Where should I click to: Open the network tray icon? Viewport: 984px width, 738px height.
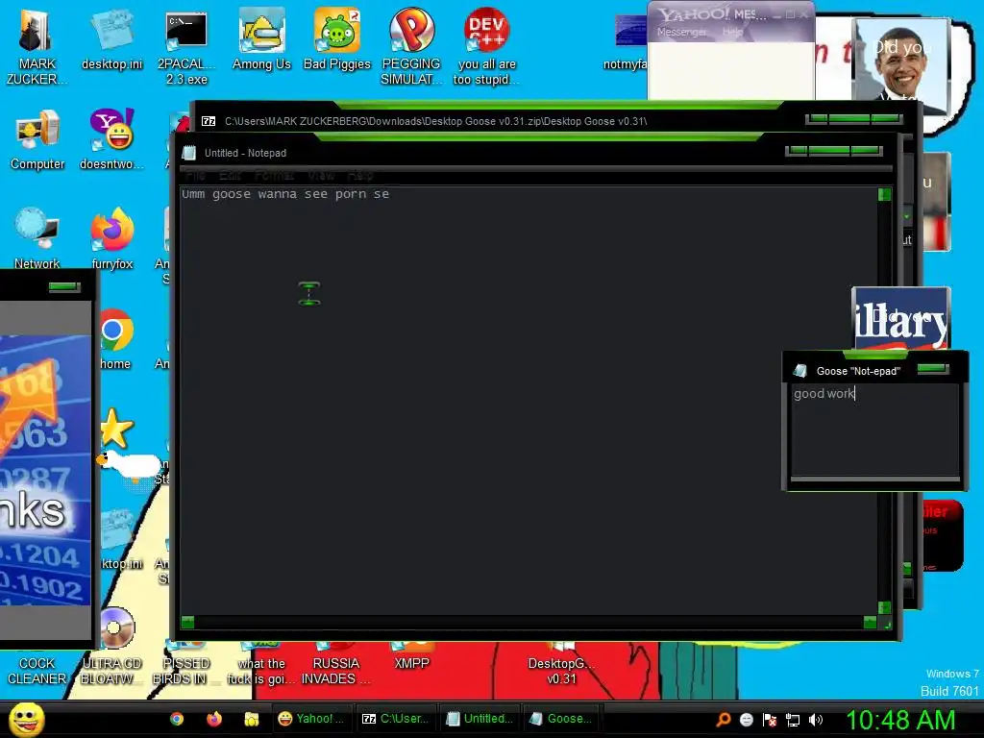point(793,720)
